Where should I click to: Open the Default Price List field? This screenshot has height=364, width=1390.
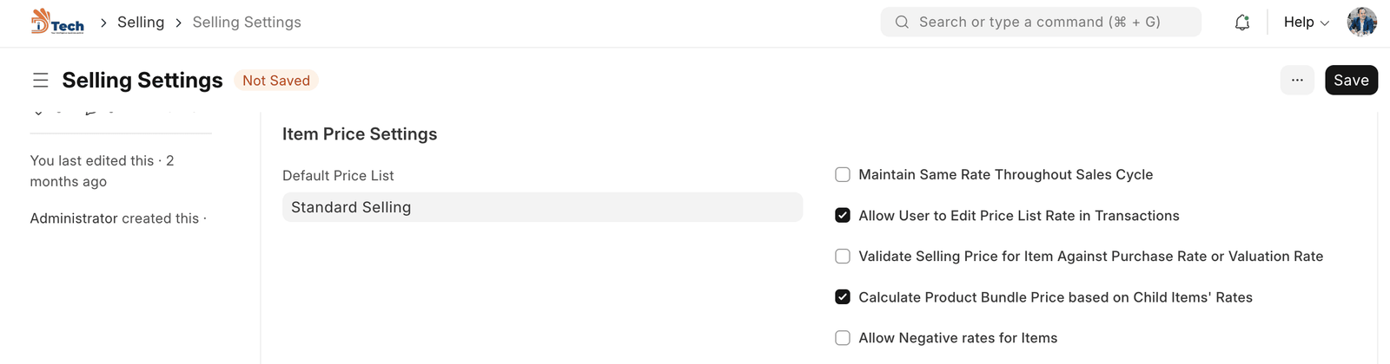pyautogui.click(x=542, y=208)
